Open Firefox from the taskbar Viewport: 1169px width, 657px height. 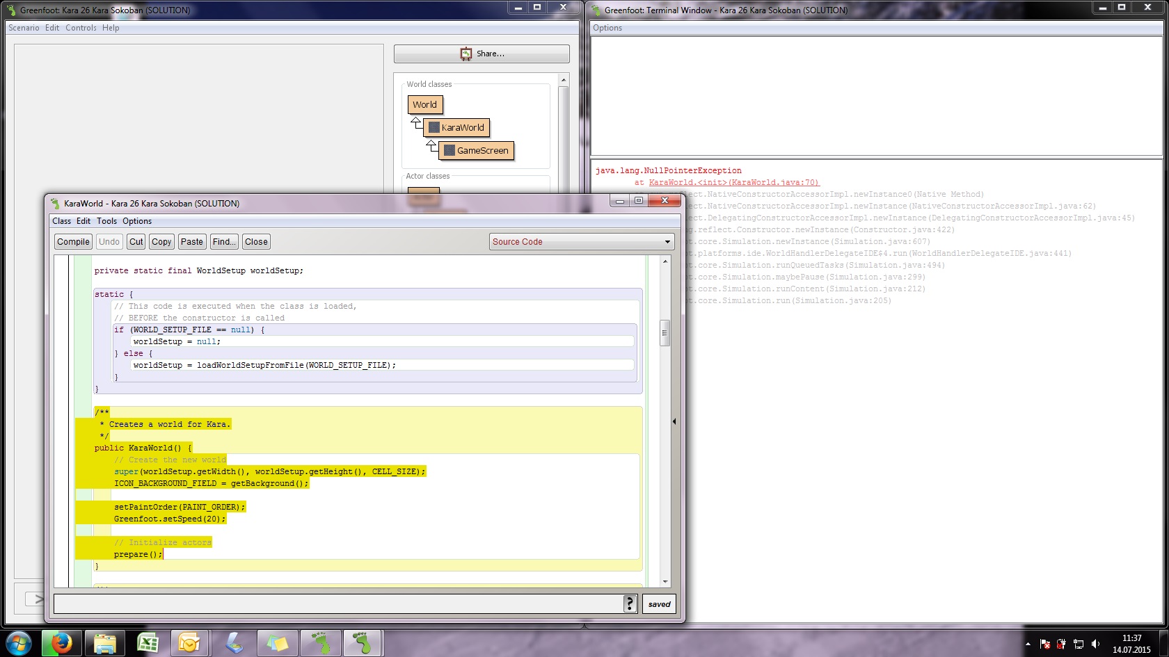pyautogui.click(x=61, y=644)
